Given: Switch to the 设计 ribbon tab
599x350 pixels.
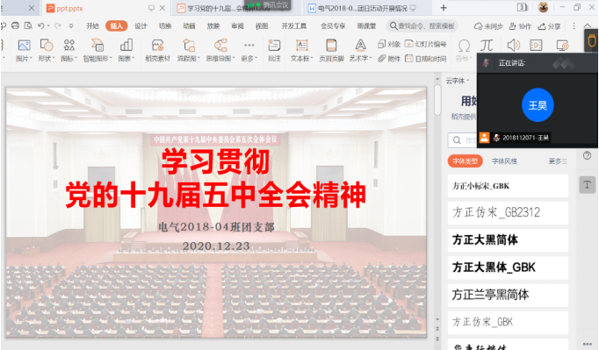Looking at the screenshot, I should click(141, 26).
